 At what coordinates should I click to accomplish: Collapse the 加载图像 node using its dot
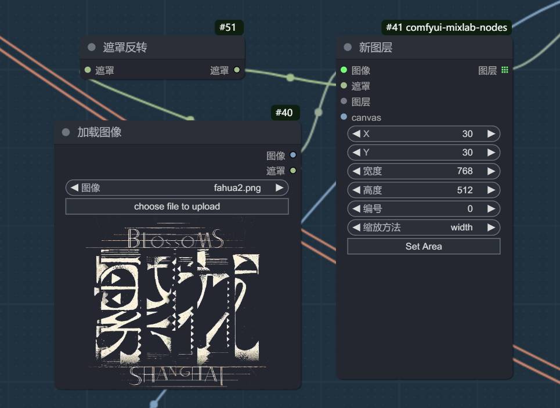pyautogui.click(x=66, y=132)
